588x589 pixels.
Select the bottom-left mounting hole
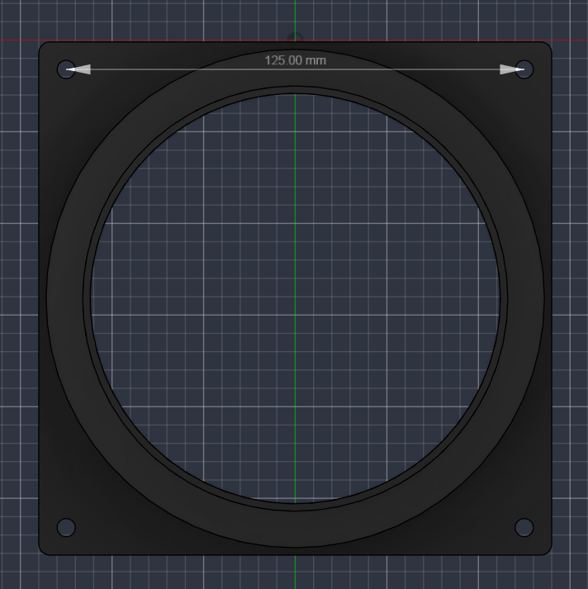coord(66,527)
